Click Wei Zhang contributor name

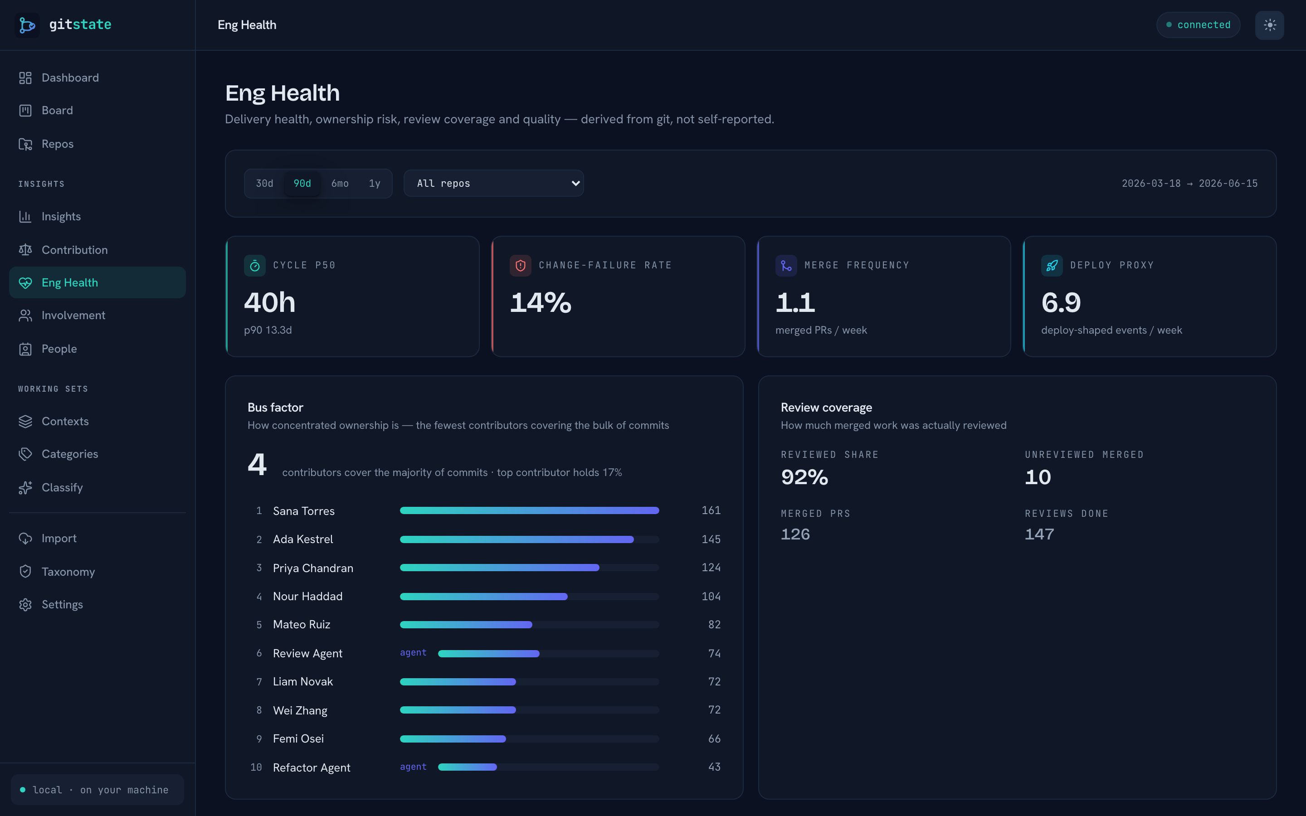point(300,710)
